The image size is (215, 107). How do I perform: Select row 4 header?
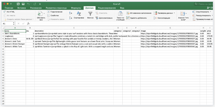pyautogui.click(x=3, y=39)
